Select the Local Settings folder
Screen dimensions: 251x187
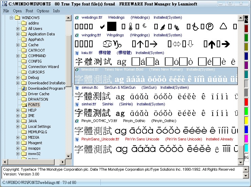[x=39, y=126]
